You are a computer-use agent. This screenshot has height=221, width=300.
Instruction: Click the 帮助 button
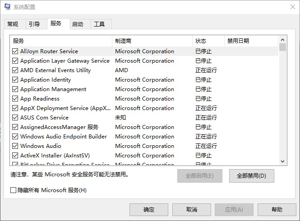pos(277,210)
